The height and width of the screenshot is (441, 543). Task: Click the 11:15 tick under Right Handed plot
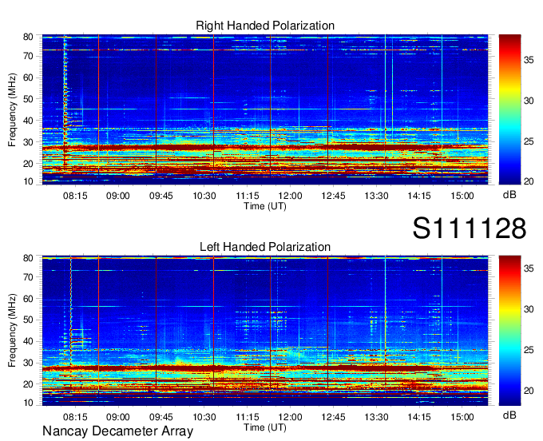coord(248,196)
